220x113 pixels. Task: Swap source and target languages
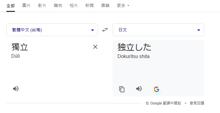(x=105, y=30)
